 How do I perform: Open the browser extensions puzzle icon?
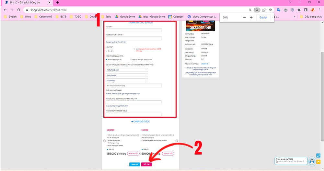tap(299, 10)
